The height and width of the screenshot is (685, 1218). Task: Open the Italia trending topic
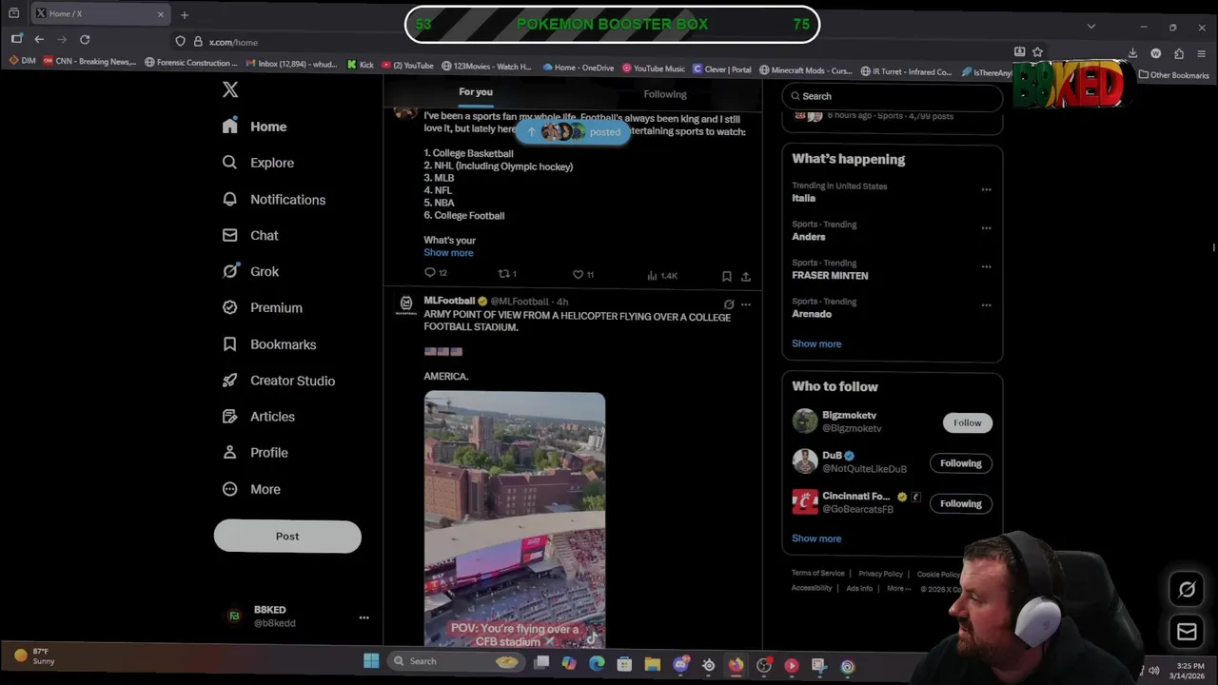click(x=804, y=198)
